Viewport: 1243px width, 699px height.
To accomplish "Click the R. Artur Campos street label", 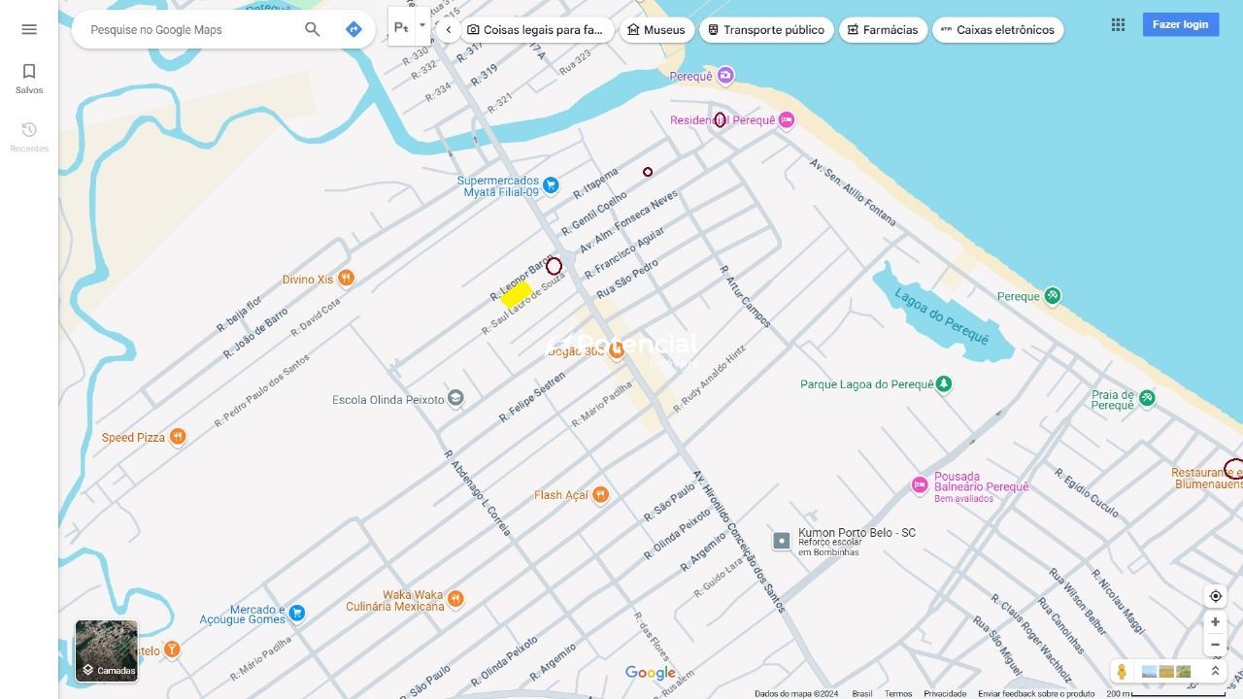I will pyautogui.click(x=745, y=296).
